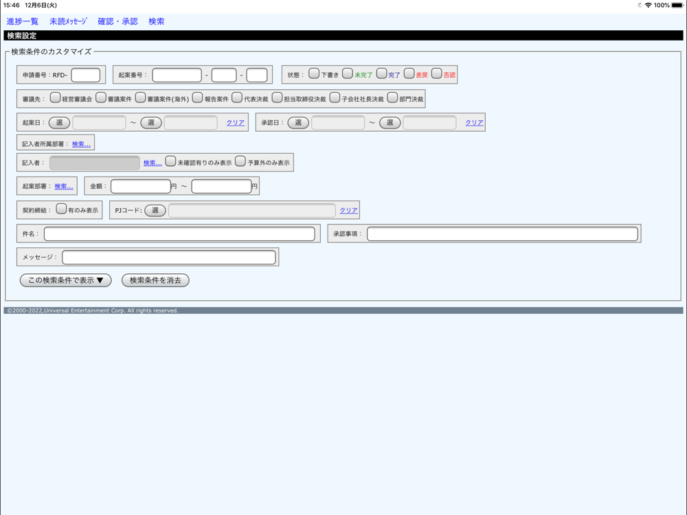
Task: Click the 記入者所属部署 検索... link
Action: click(81, 144)
